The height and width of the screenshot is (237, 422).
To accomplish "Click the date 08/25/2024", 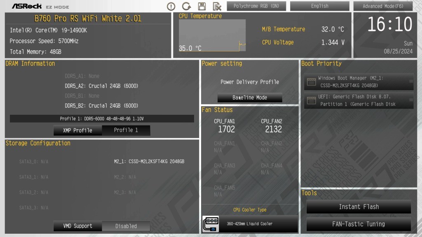I will (398, 51).
